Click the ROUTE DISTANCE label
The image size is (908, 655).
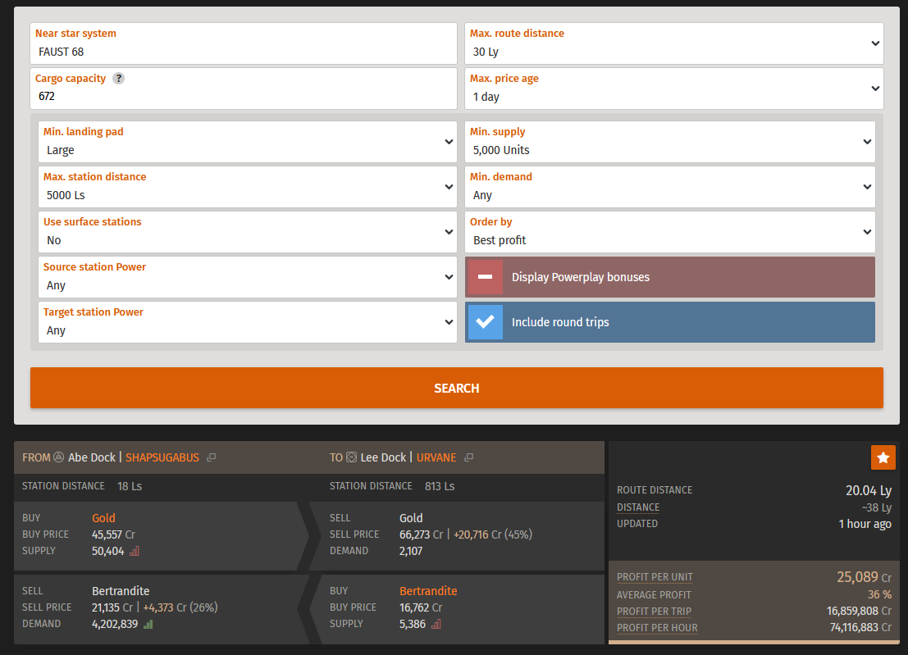(655, 490)
